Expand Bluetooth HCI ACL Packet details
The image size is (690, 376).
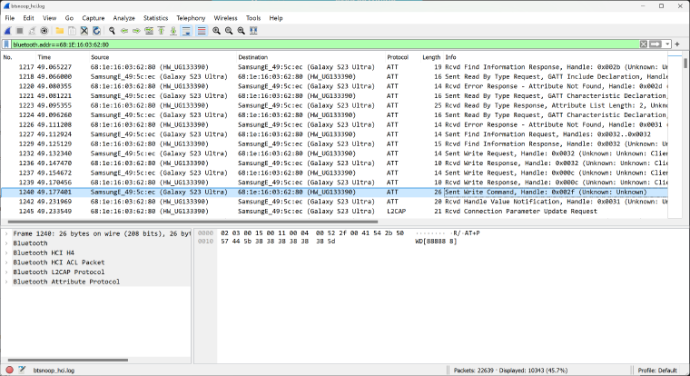click(x=6, y=262)
